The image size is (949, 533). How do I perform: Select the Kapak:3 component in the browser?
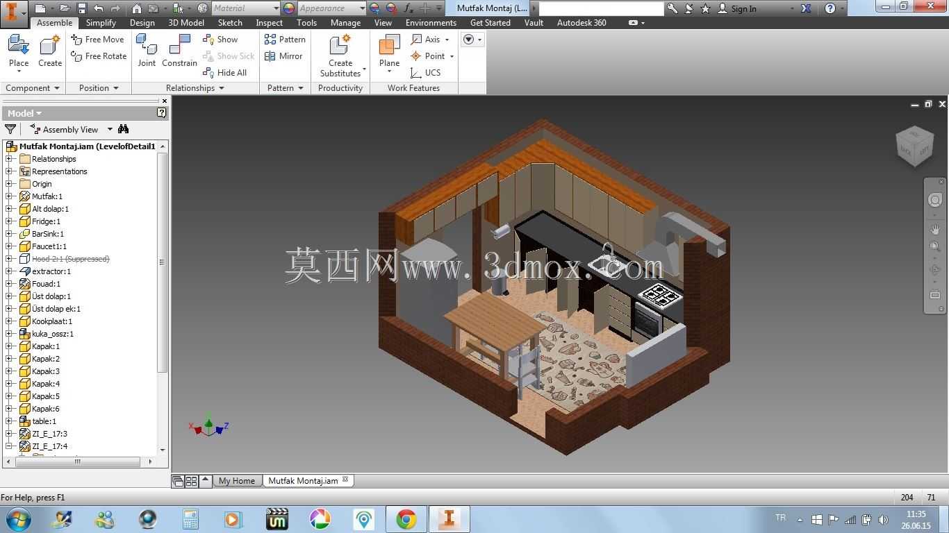pyautogui.click(x=46, y=371)
